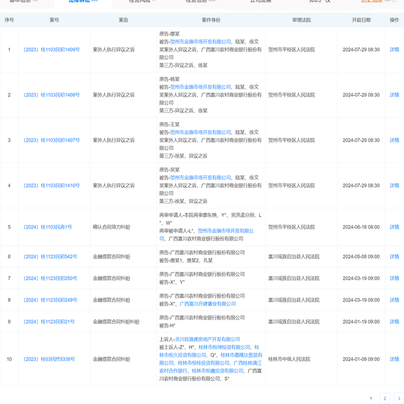The image size is (404, 404).
Task: Open 详情 for case (2023)桂1103民初1409号
Action: coord(394,50)
